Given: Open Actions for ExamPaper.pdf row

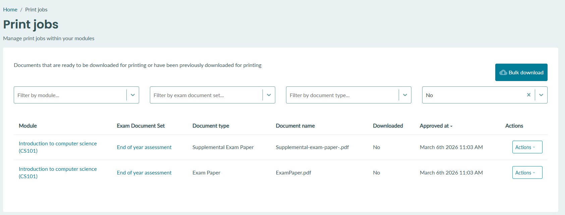Looking at the screenshot, I should 527,172.
